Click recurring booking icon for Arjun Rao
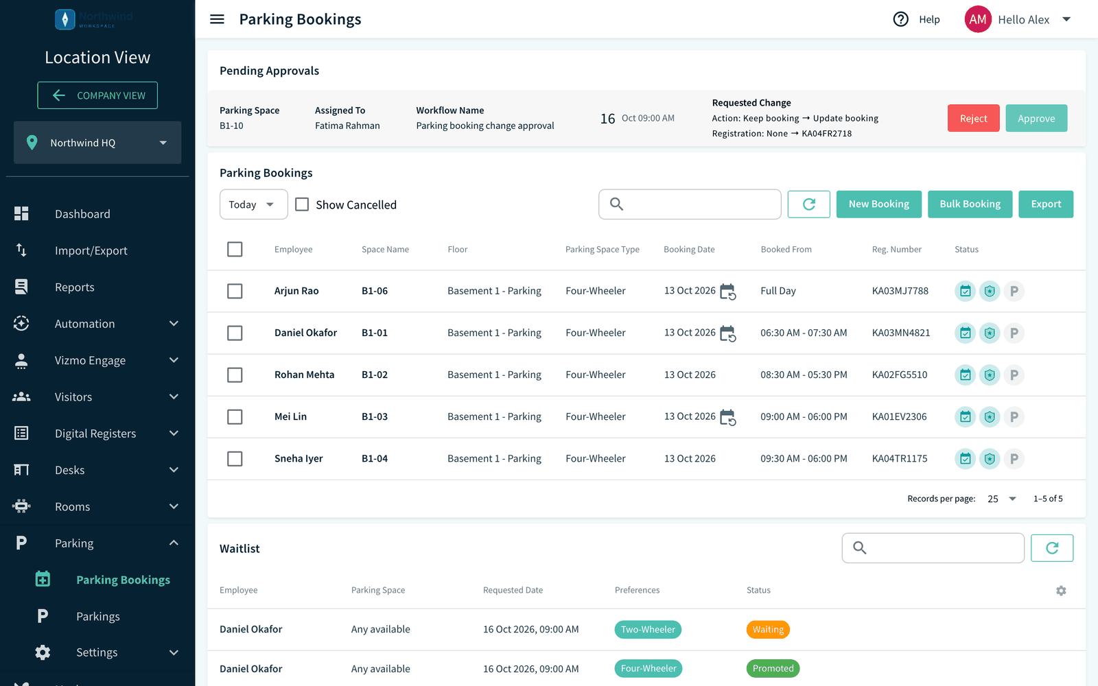This screenshot has height=686, width=1098. 728,292
